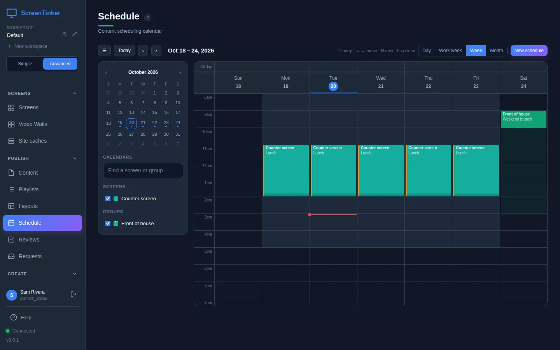Click the Today button

point(124,51)
